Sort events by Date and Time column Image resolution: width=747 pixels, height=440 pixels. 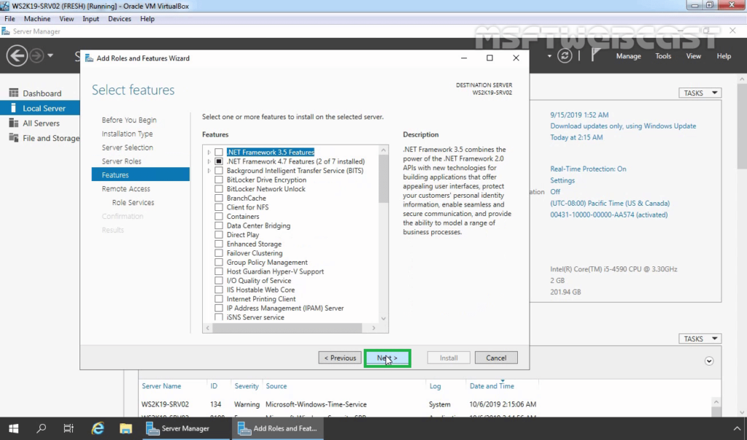coord(492,386)
